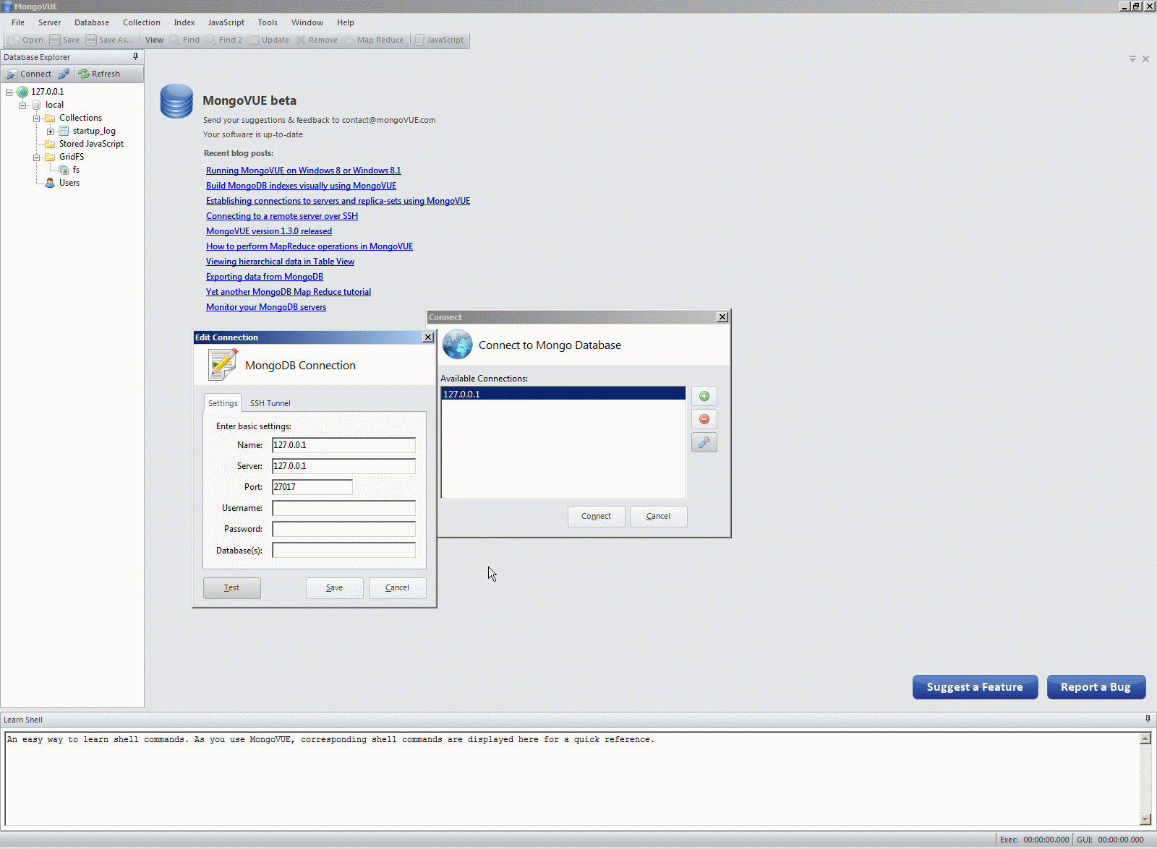This screenshot has height=849, width=1157.
Task: Switch to the Settings tab
Action: (223, 403)
